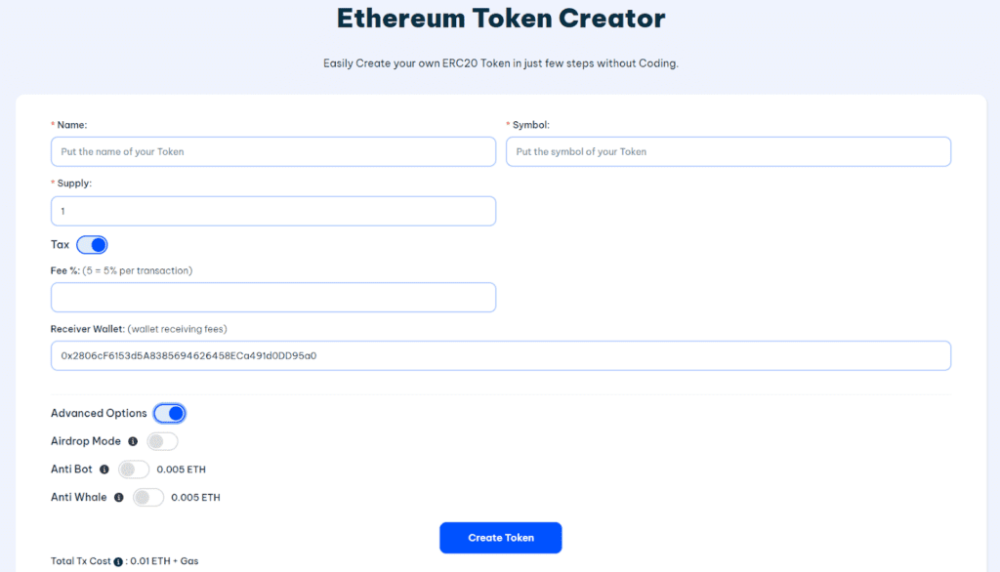Switch on the Anti Bot feature
1000x572 pixels.
133,470
